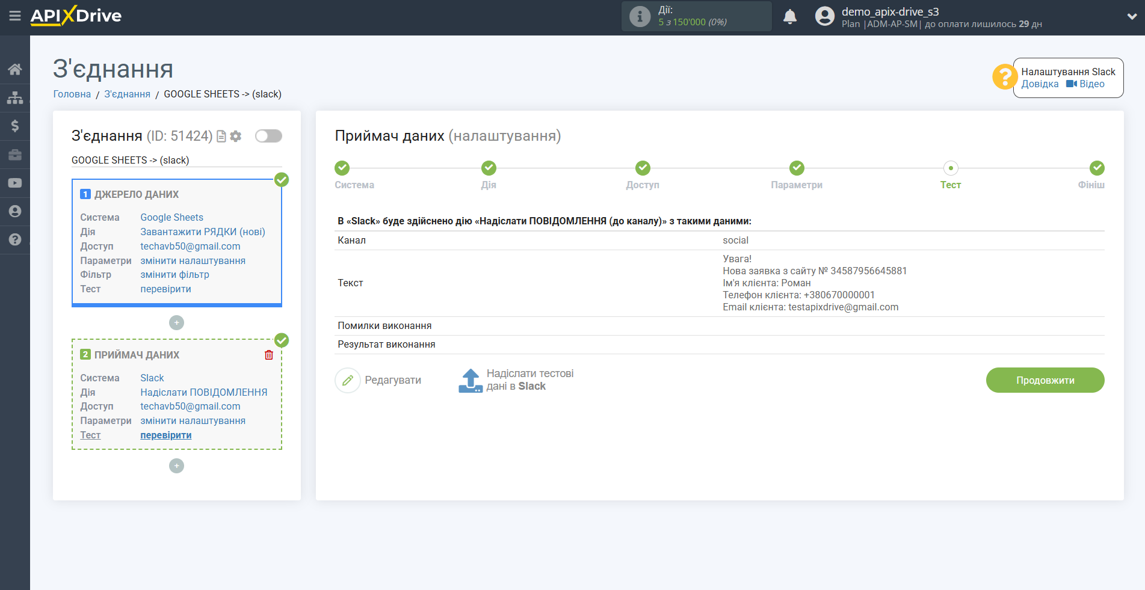The image size is (1145, 590).
Task: Click receiver змінити налаштування link
Action: point(193,420)
